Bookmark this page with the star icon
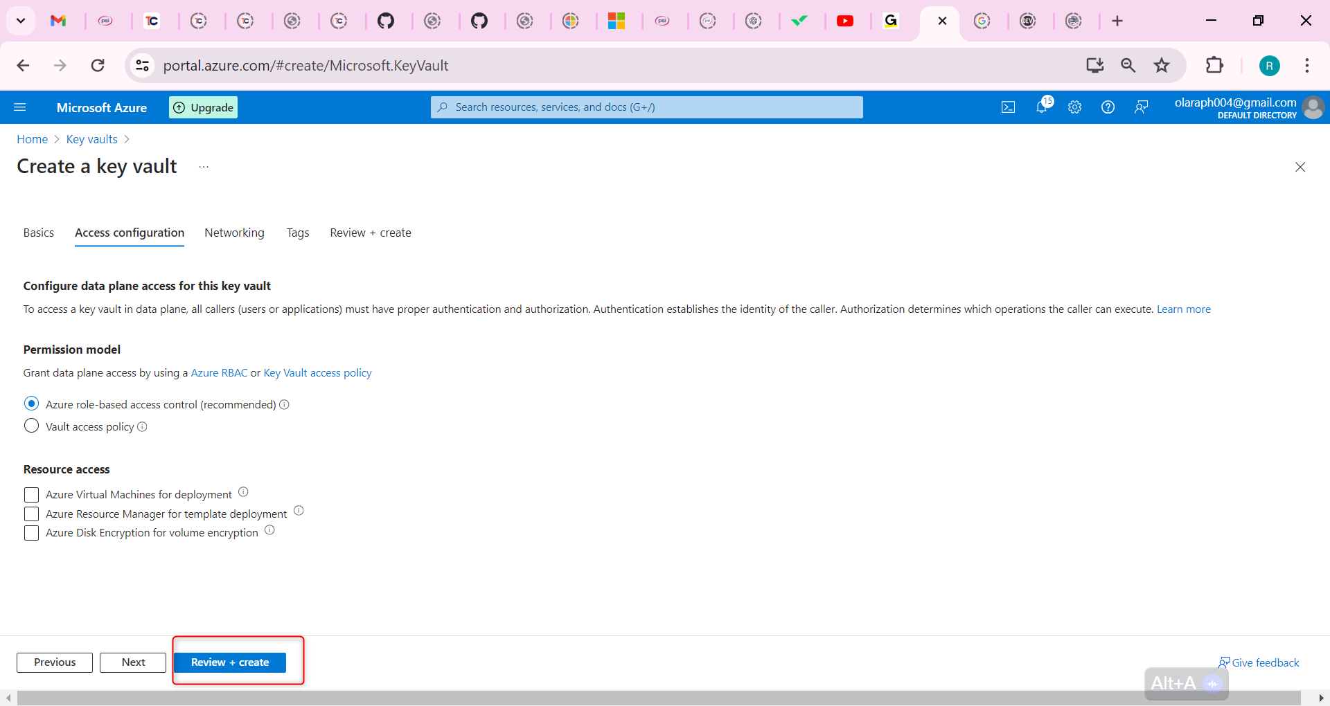 [x=1162, y=66]
